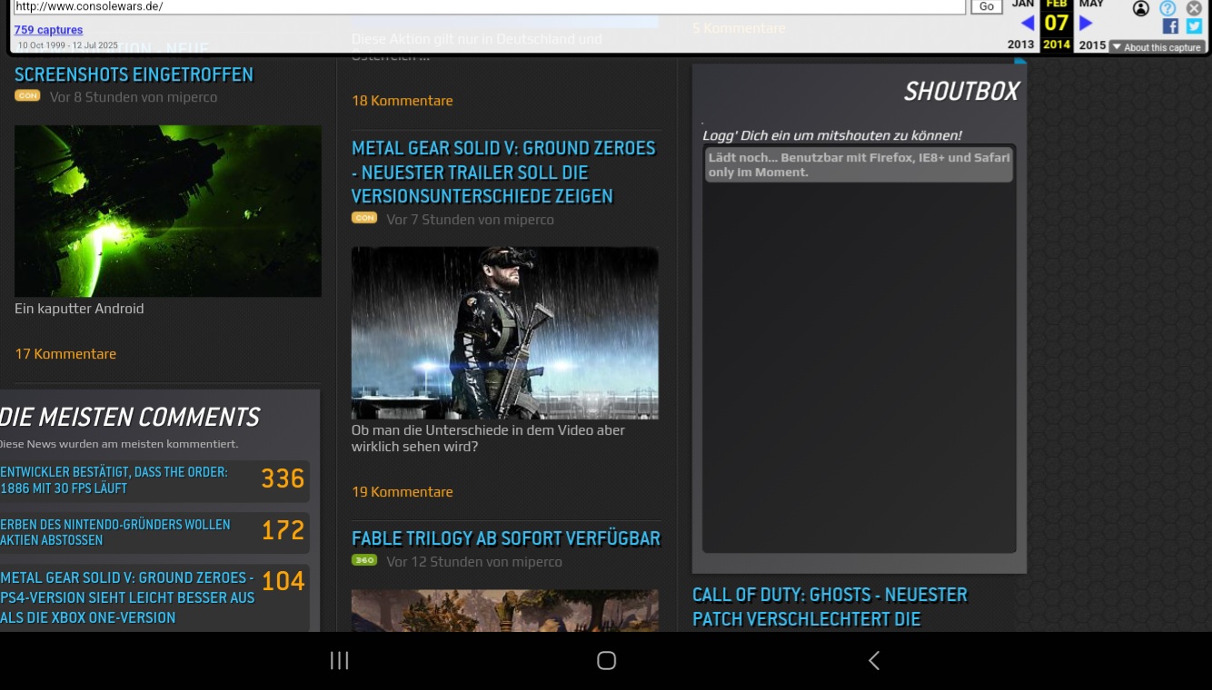Click 'Ob man die Unterschiede' teaser text
The image size is (1212, 690).
click(x=488, y=439)
